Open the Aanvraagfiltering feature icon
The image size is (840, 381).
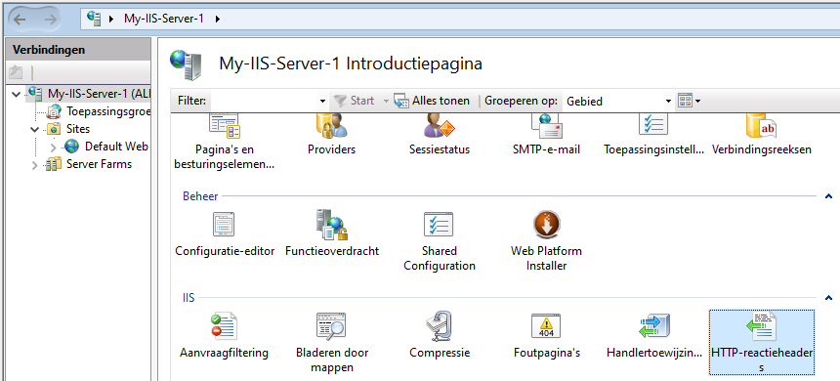(x=224, y=326)
